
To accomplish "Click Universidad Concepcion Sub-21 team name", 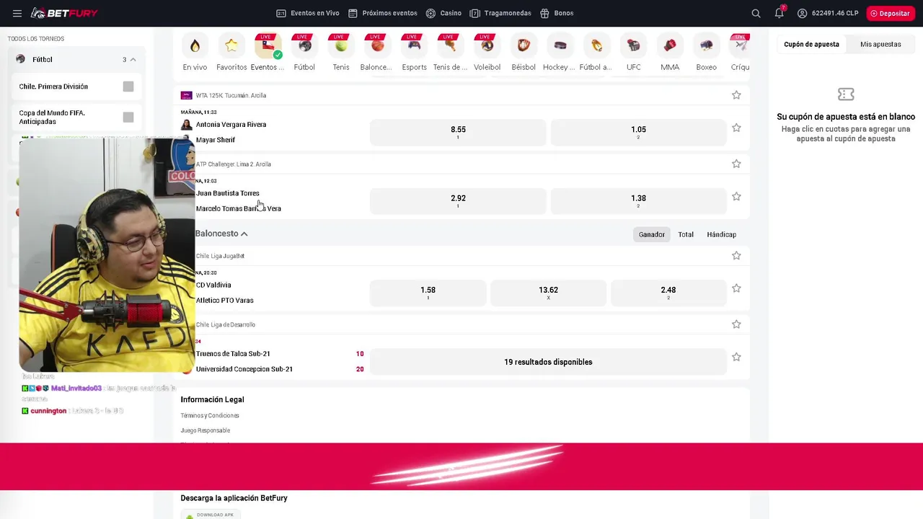I will pos(244,369).
